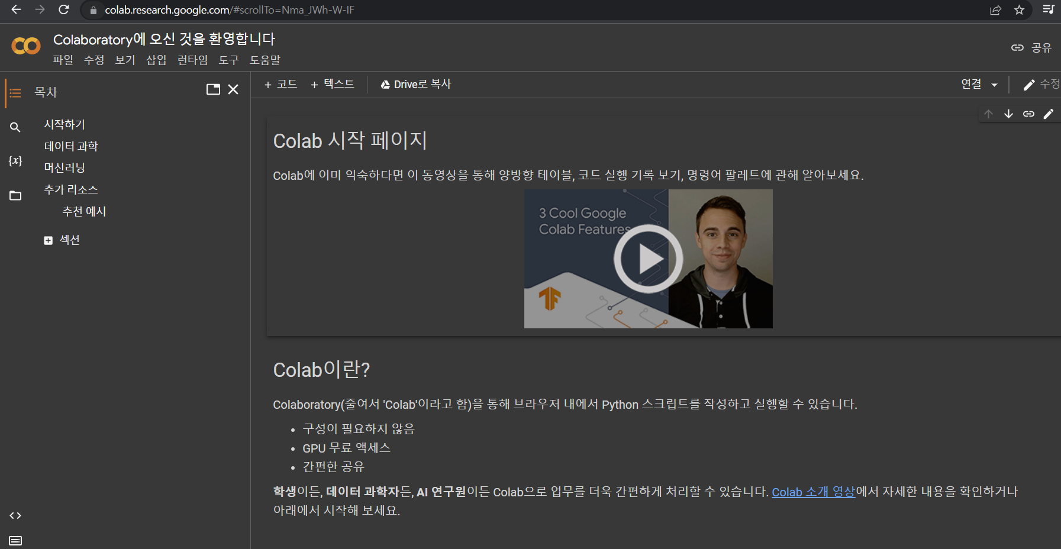Open the 수정 menu in the menu bar
The image size is (1061, 549).
(93, 60)
